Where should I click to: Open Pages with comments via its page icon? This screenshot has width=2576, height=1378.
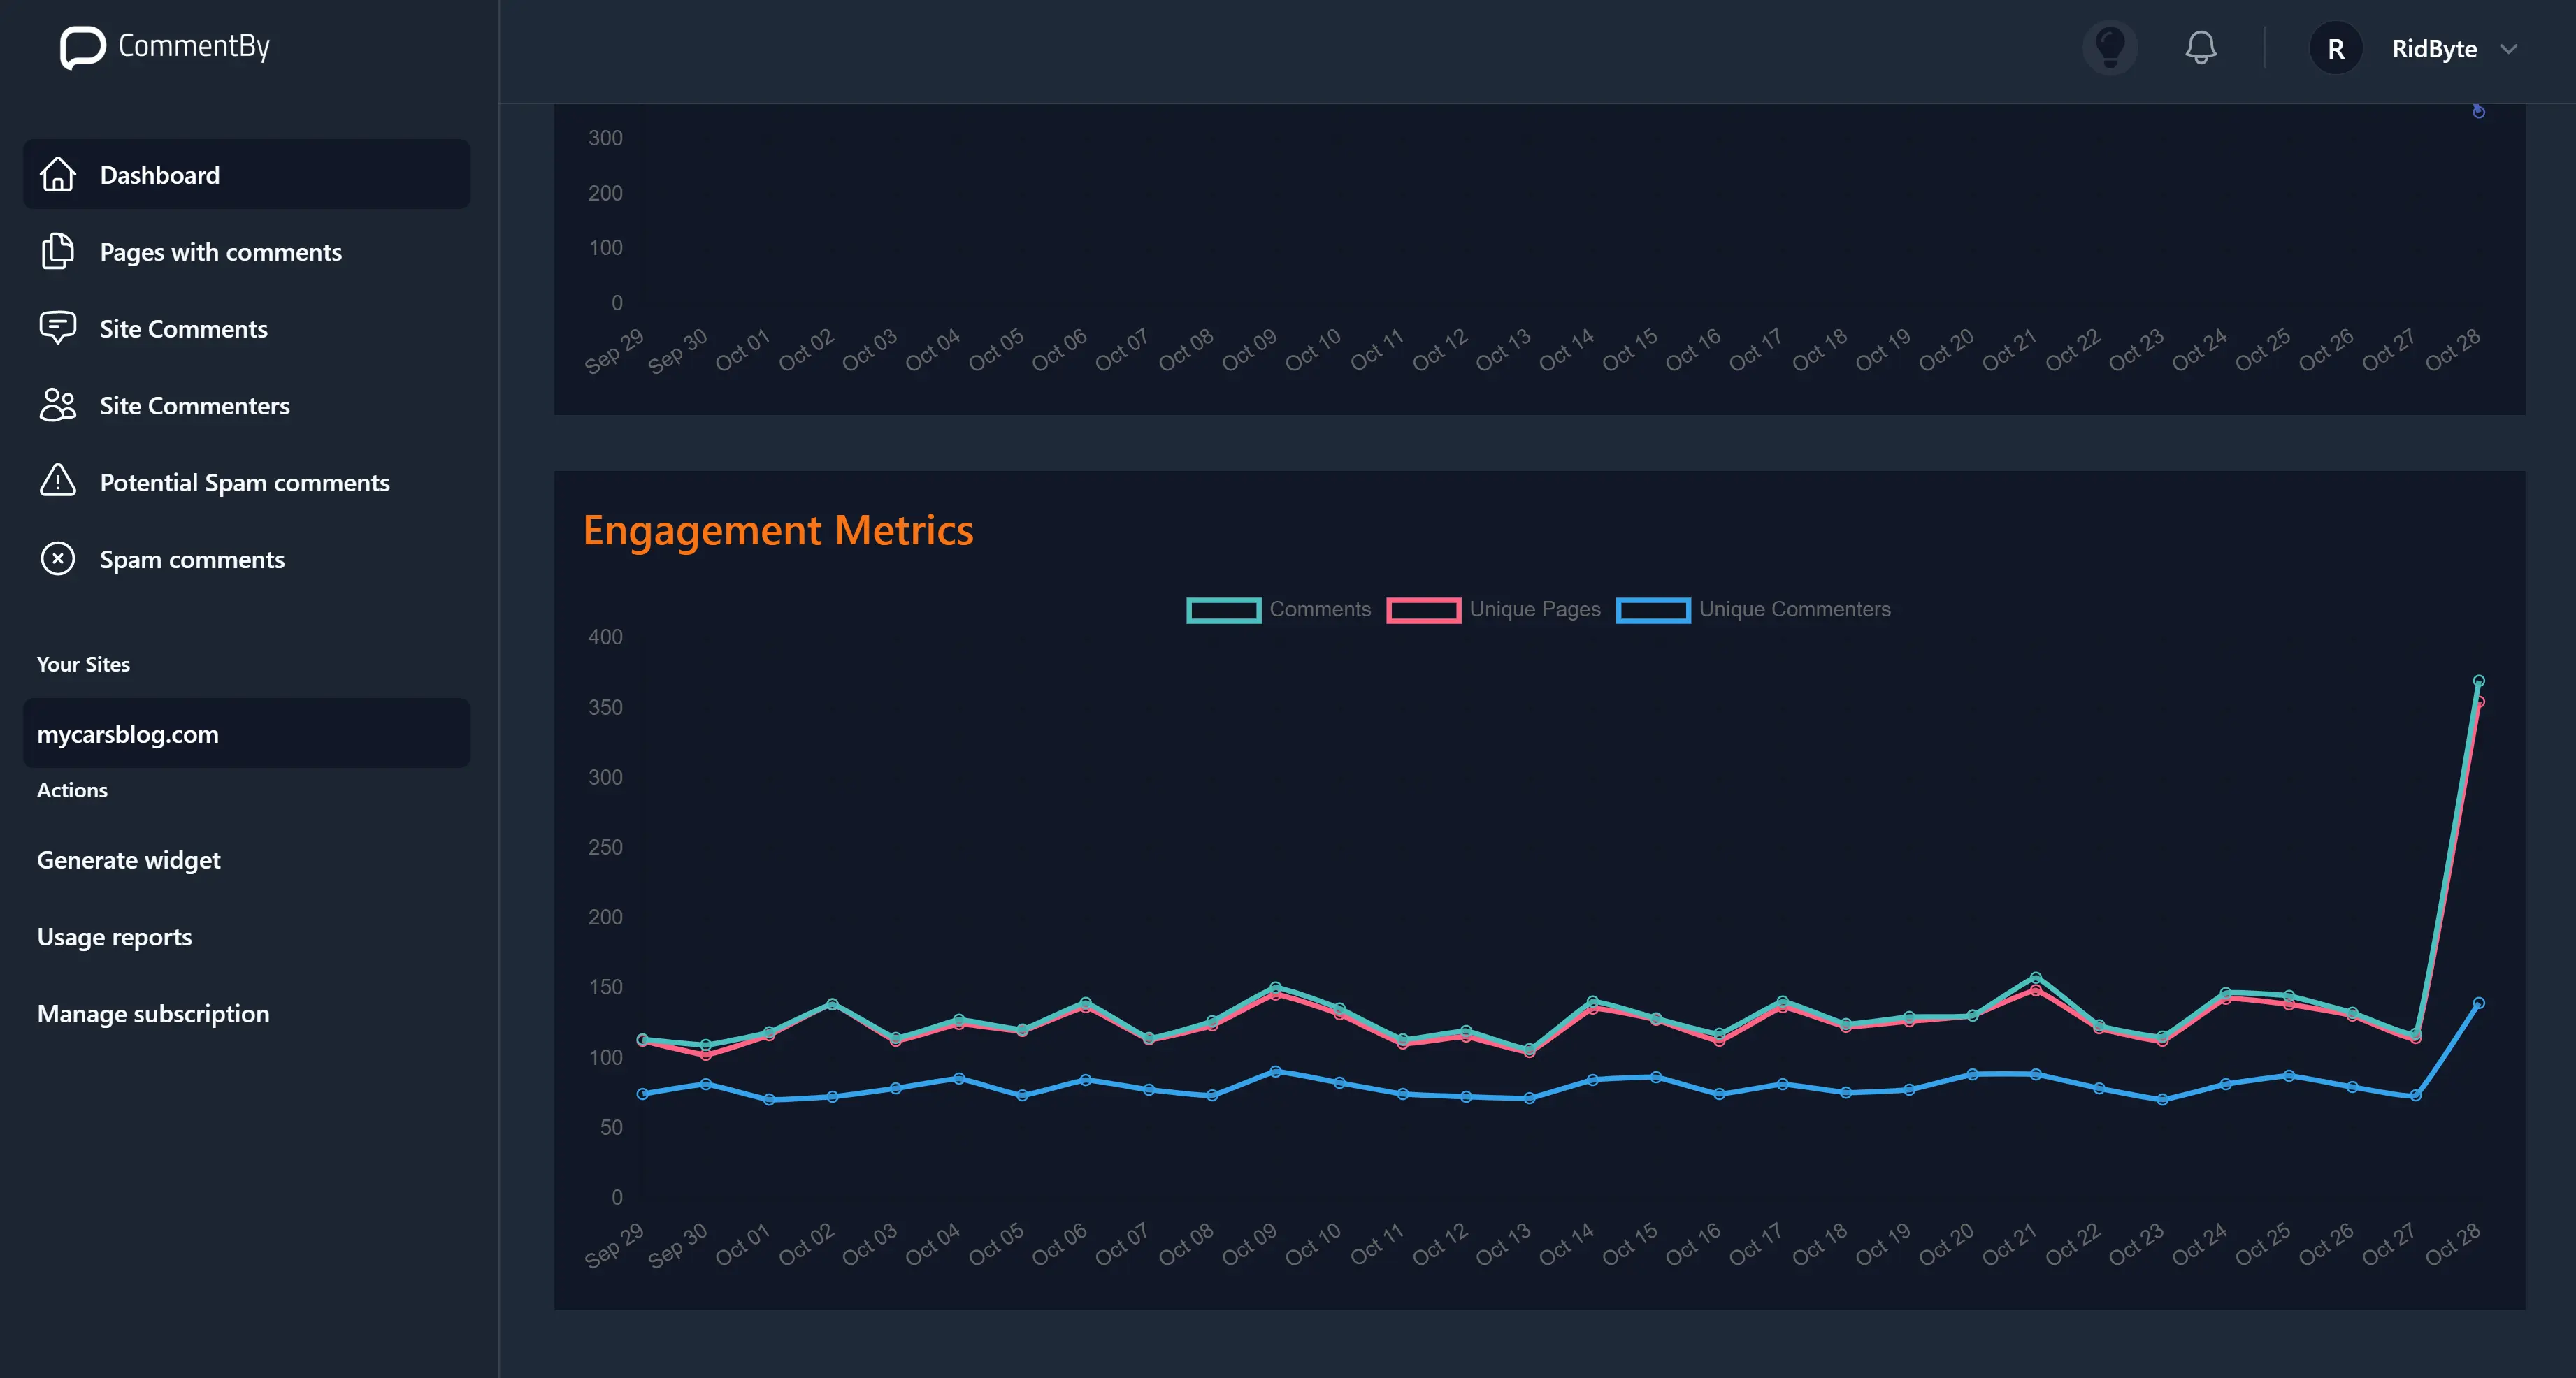tap(57, 251)
